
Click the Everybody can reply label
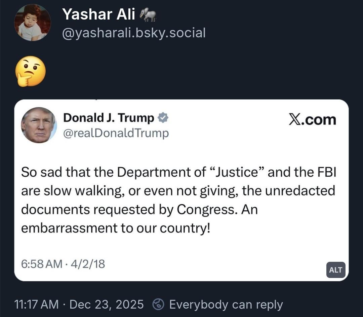coord(226,305)
